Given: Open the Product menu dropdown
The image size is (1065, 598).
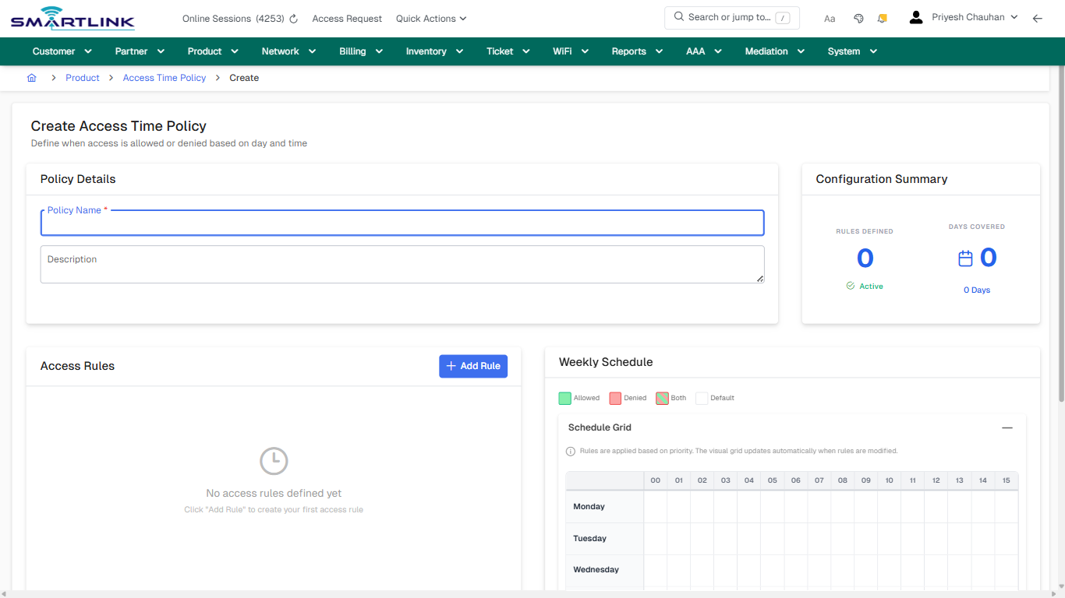Looking at the screenshot, I should point(212,51).
